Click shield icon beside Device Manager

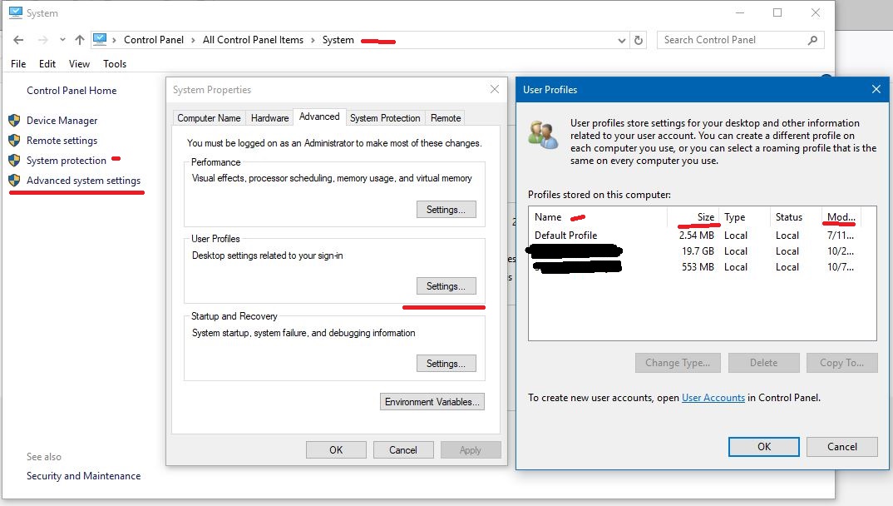point(14,120)
